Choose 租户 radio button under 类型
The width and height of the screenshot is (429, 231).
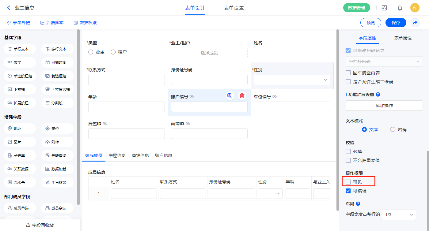(113, 52)
